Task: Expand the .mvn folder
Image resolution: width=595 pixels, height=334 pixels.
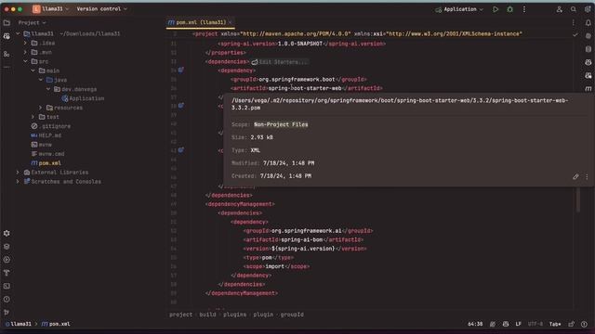Action: click(25, 52)
